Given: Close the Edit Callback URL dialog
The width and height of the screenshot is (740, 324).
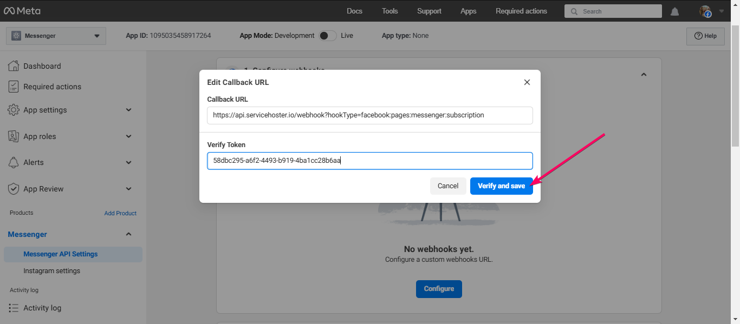Looking at the screenshot, I should click(x=527, y=82).
